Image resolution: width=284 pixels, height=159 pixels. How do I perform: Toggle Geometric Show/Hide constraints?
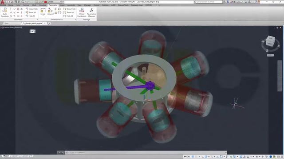[32, 9]
